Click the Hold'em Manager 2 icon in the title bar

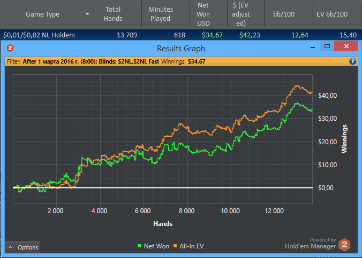[10, 48]
